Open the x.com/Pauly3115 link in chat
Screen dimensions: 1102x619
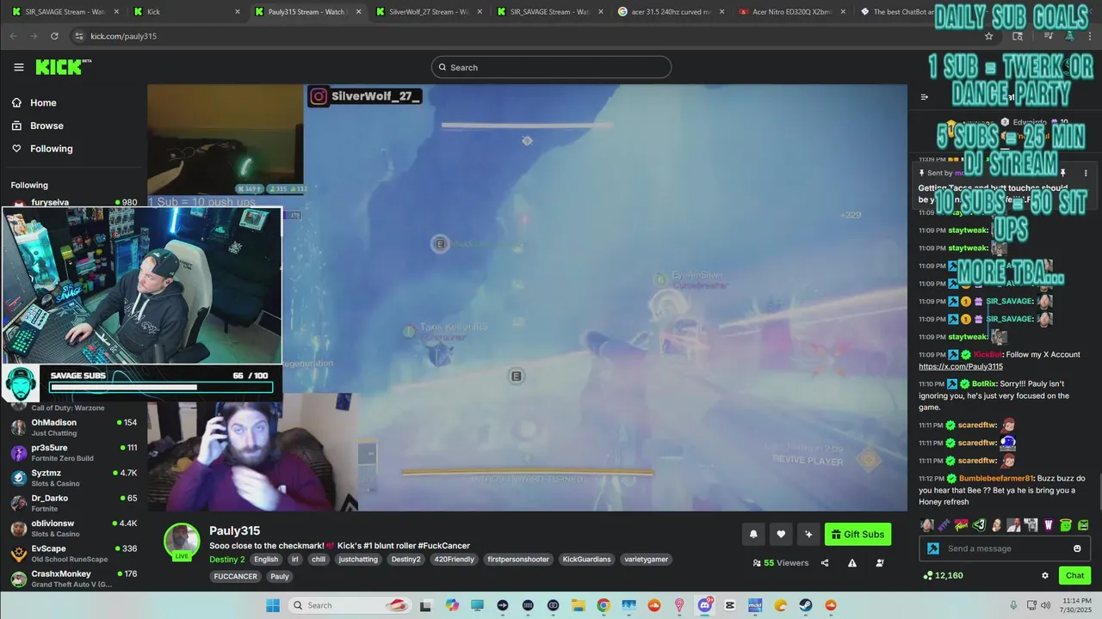click(x=960, y=366)
